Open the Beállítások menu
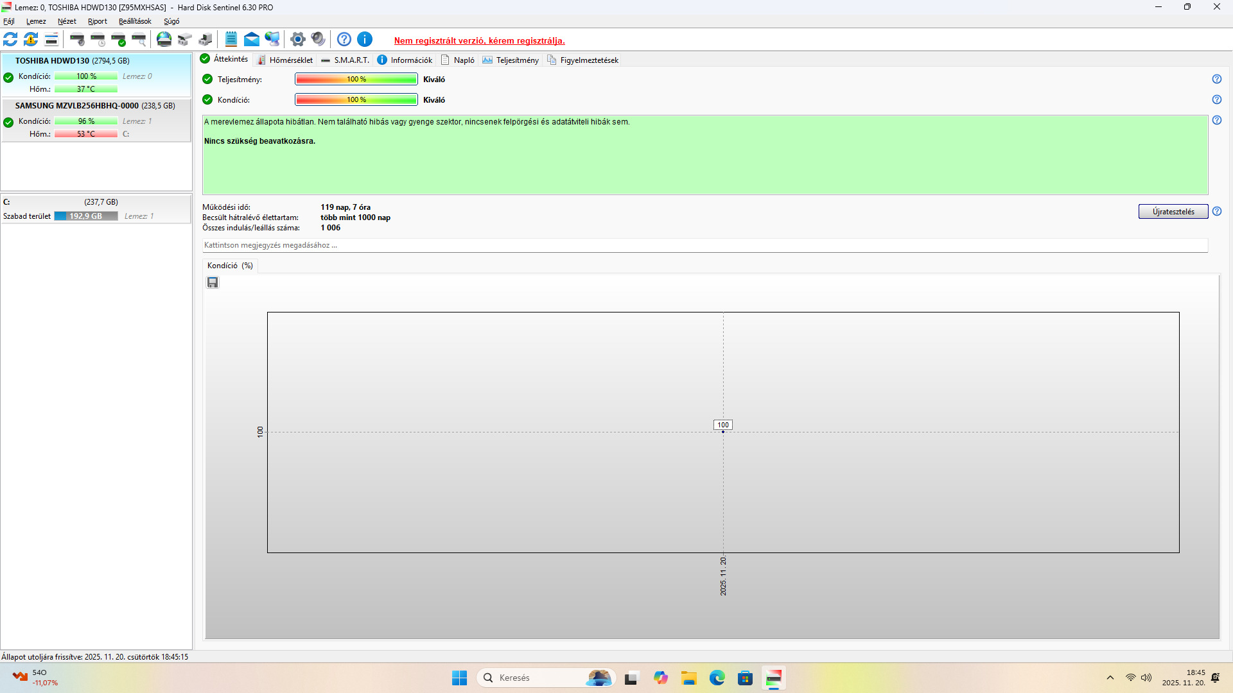The width and height of the screenshot is (1233, 693). click(135, 21)
